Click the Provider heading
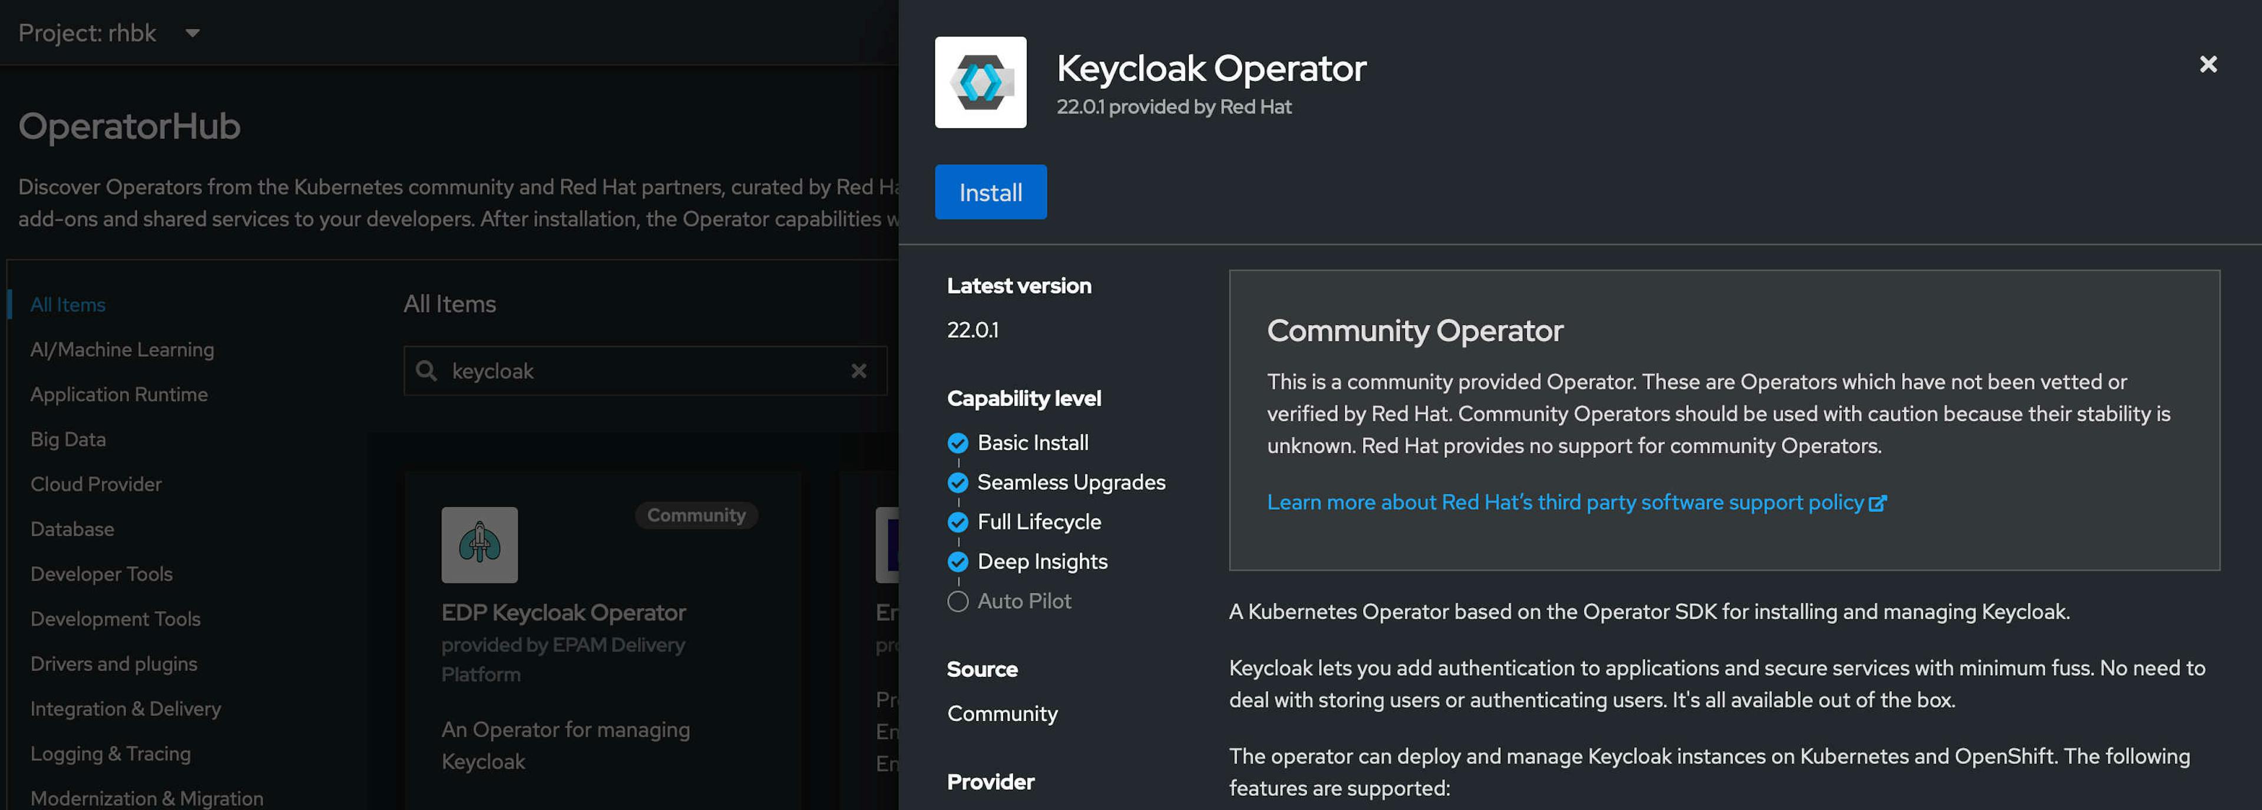Viewport: 2262px width, 810px height. pos(990,782)
